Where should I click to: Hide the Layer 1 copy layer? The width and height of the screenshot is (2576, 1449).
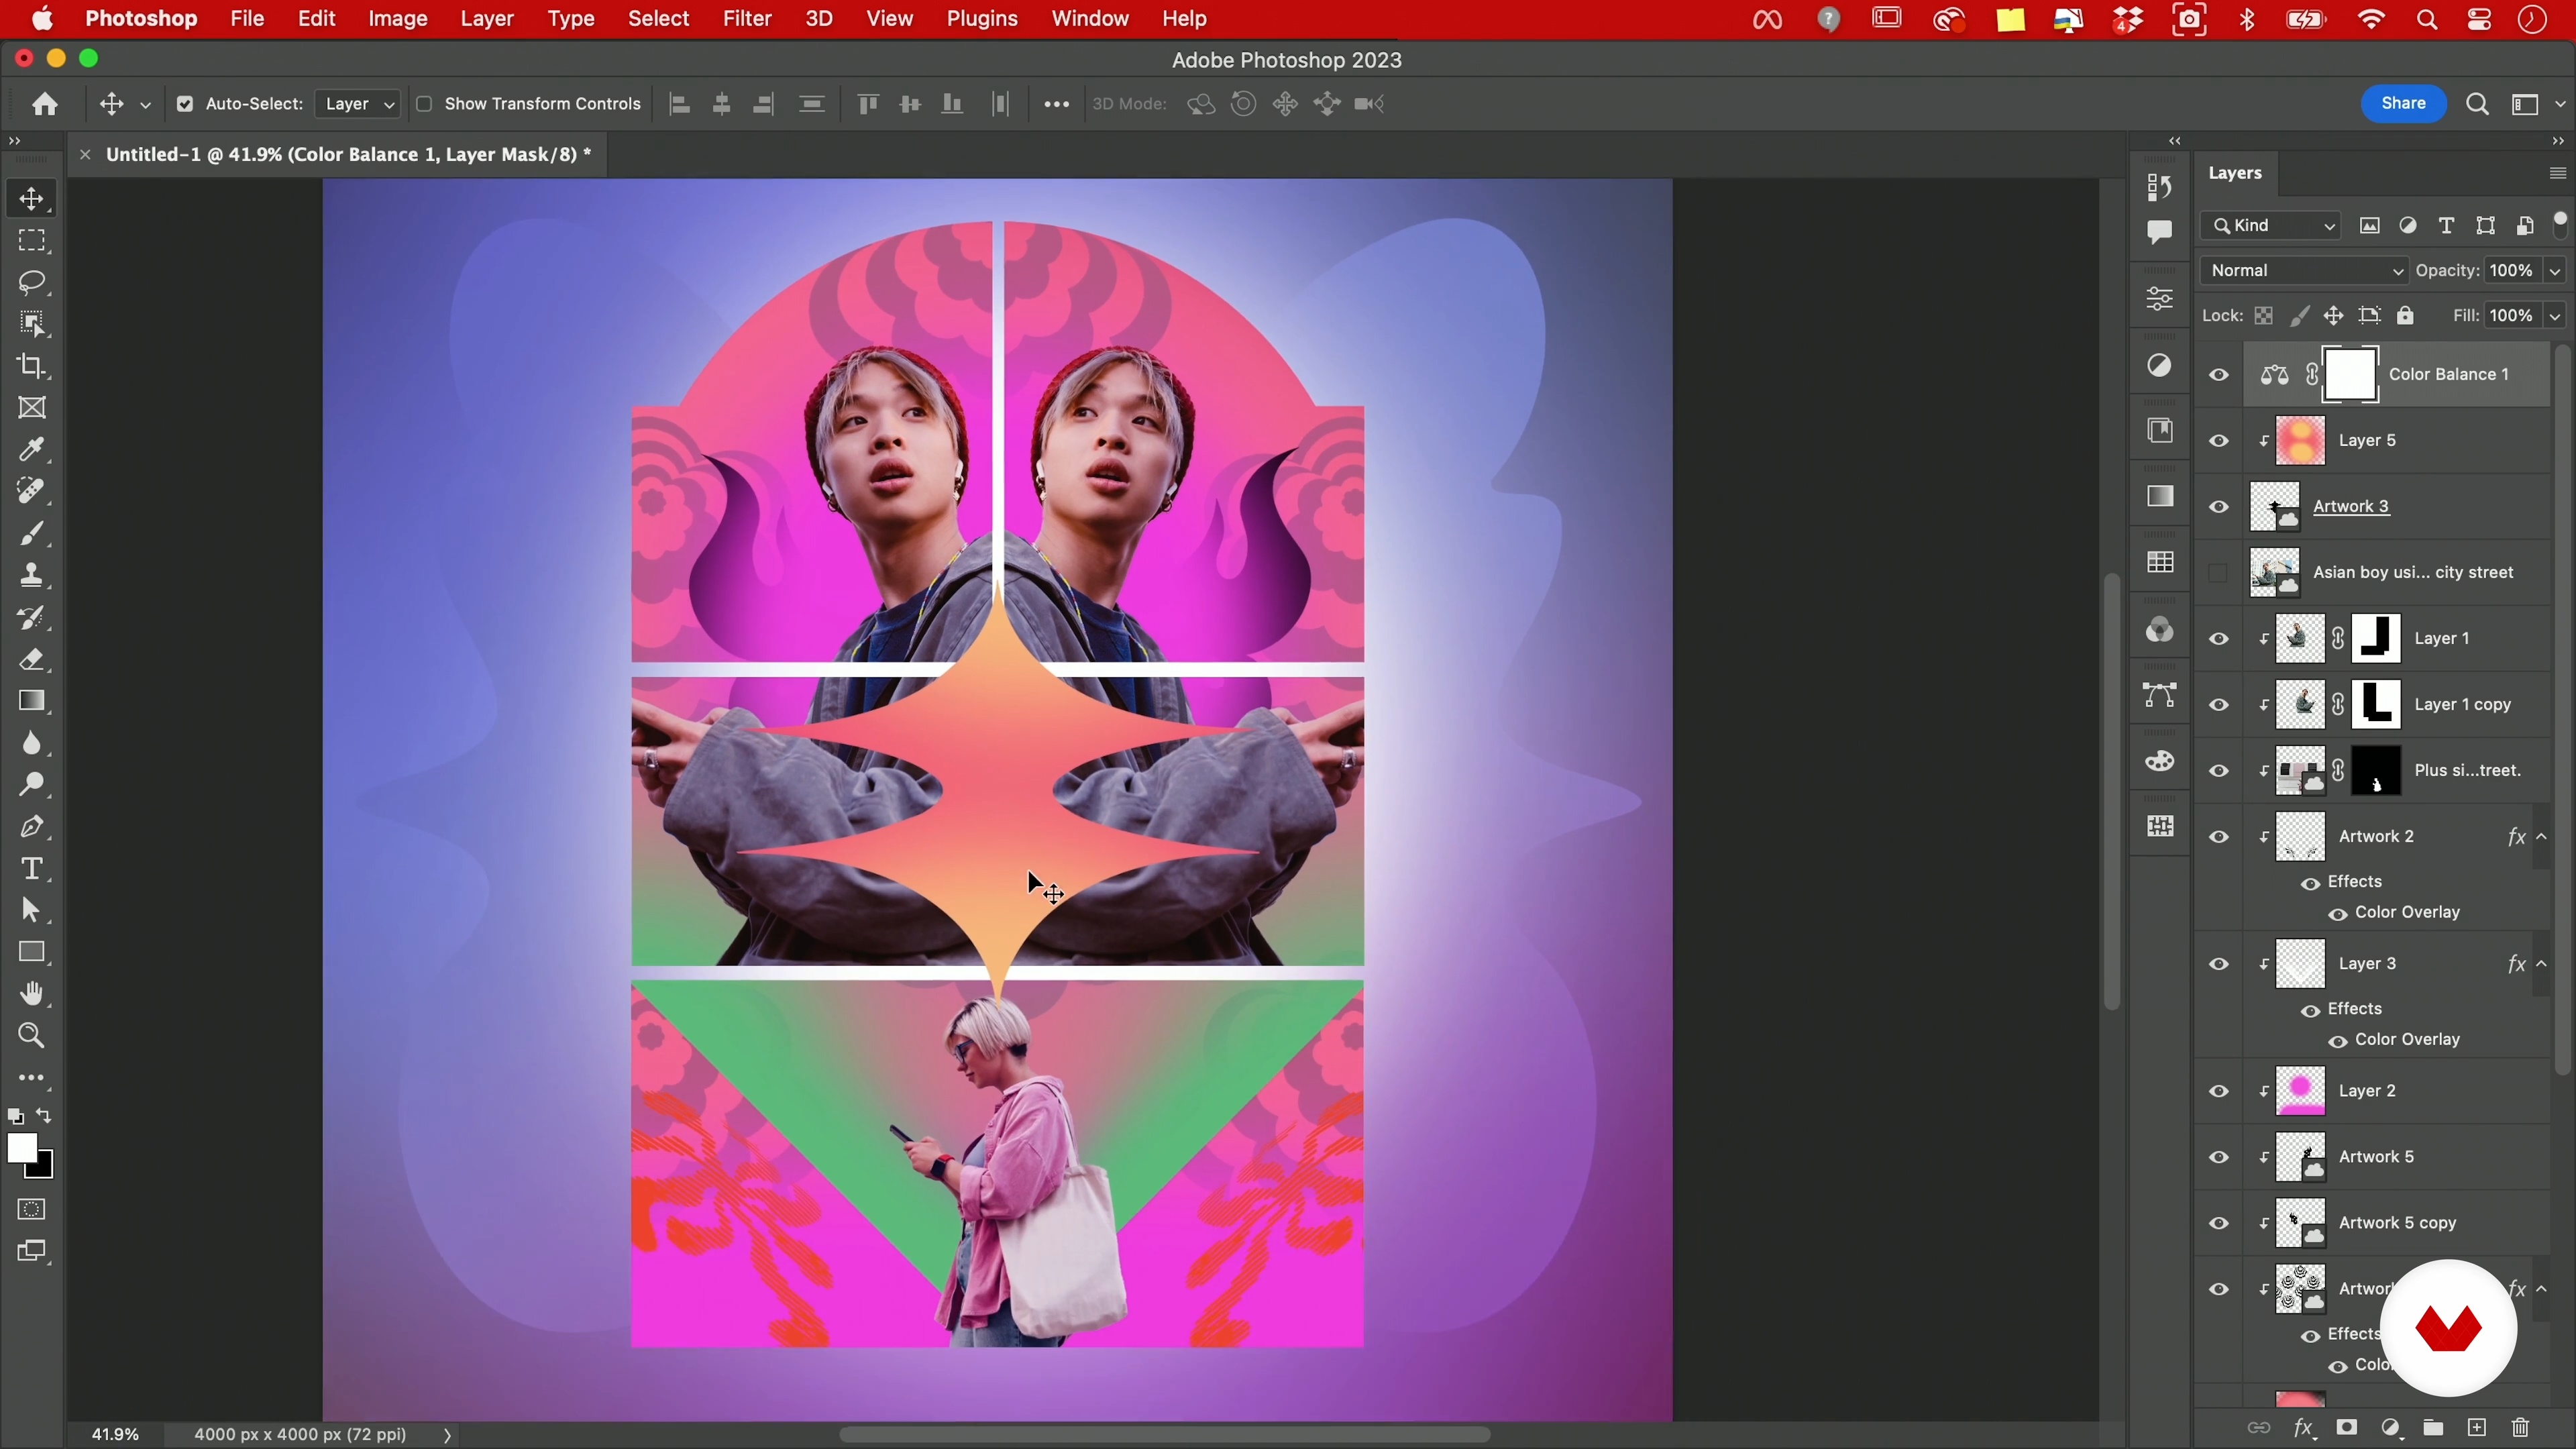(2219, 705)
